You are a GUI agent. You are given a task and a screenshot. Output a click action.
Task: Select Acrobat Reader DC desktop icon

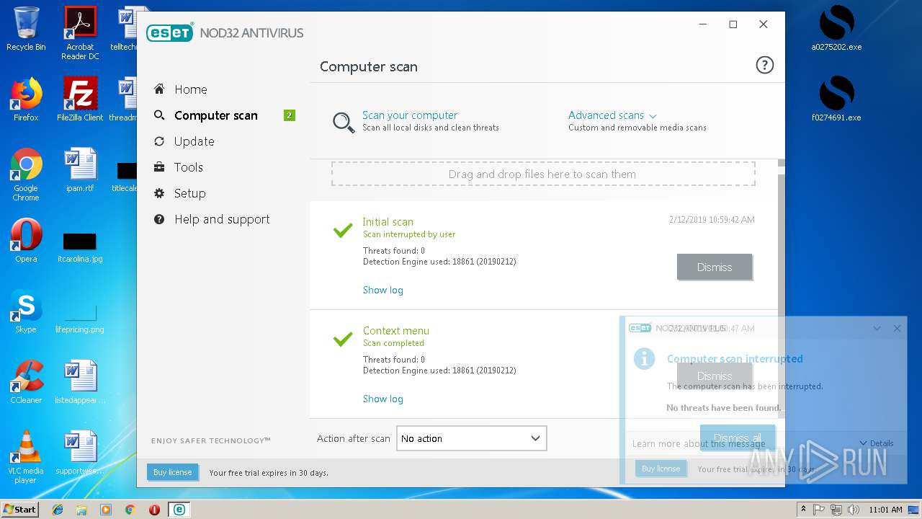pos(80,33)
